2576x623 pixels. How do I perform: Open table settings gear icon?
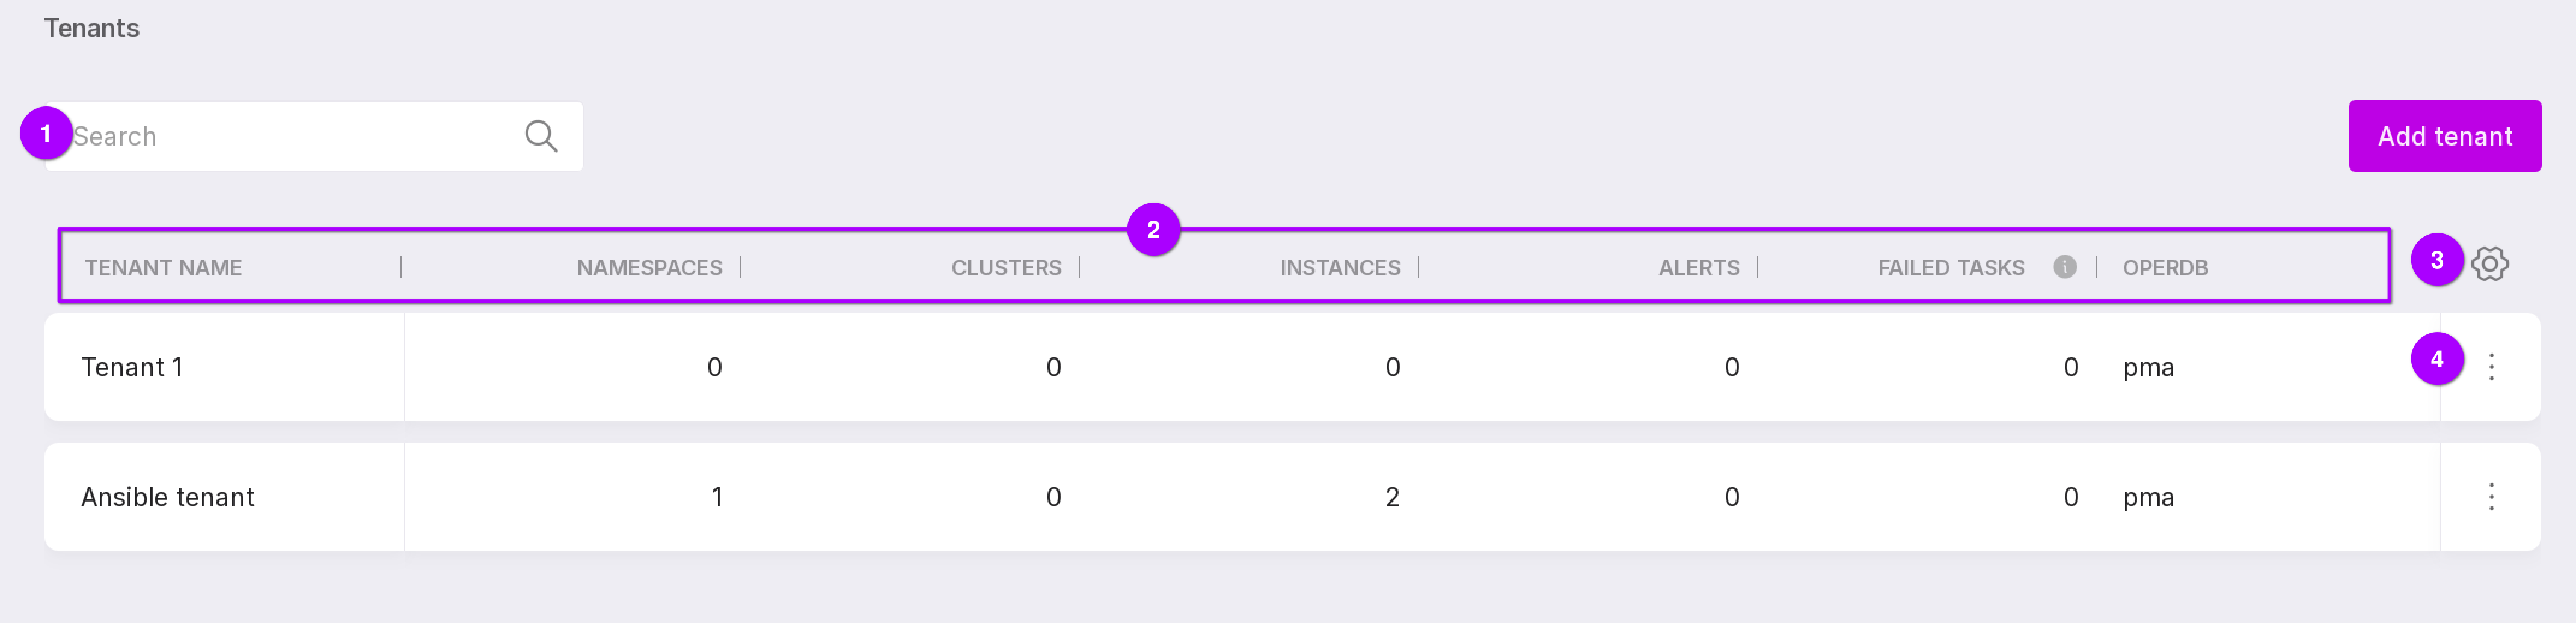pos(2489,265)
